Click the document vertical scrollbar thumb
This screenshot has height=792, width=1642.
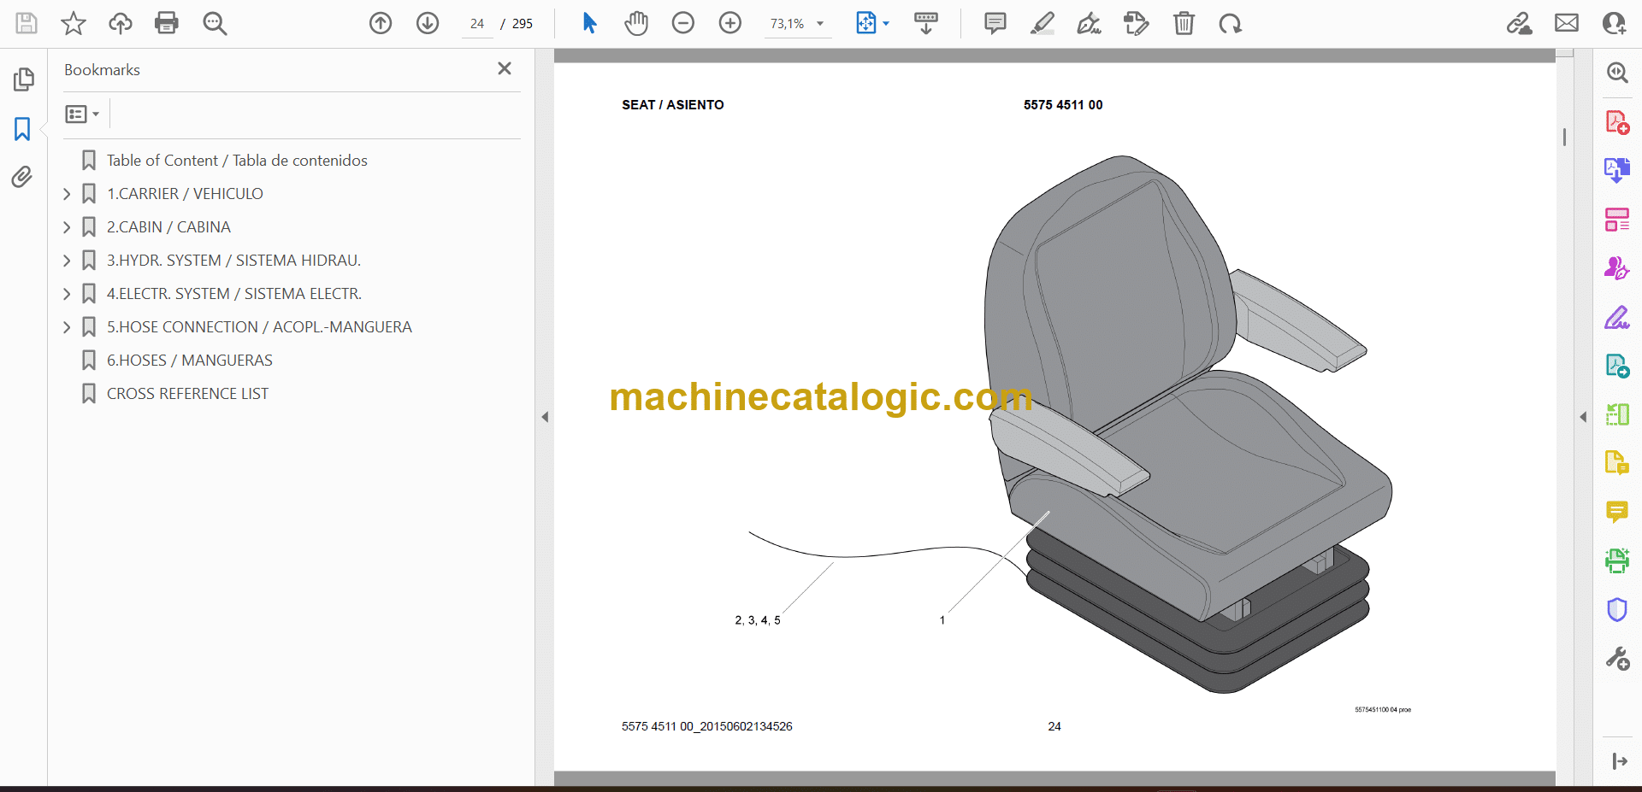point(1564,137)
